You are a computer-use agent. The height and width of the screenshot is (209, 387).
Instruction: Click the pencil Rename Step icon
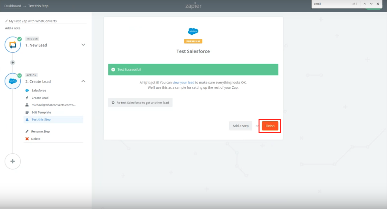(x=27, y=132)
